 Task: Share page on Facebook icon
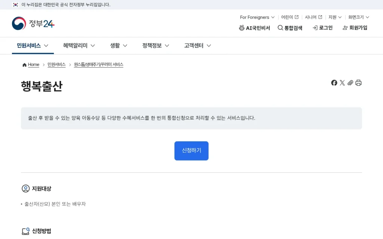pos(334,83)
